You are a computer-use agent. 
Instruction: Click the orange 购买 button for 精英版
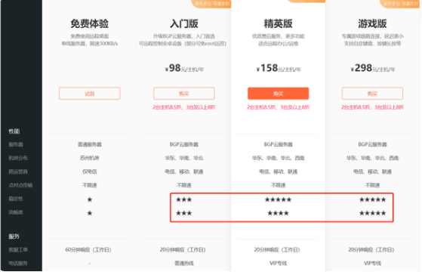tap(278, 94)
